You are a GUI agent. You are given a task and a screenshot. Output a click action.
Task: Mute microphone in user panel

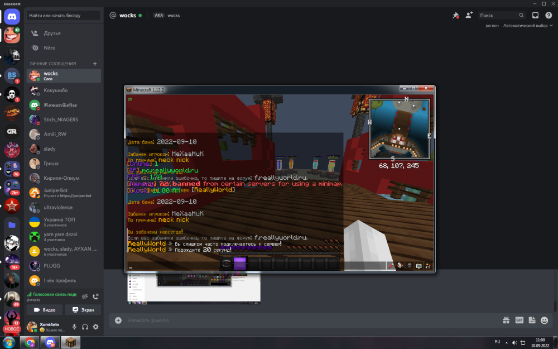tap(74, 327)
